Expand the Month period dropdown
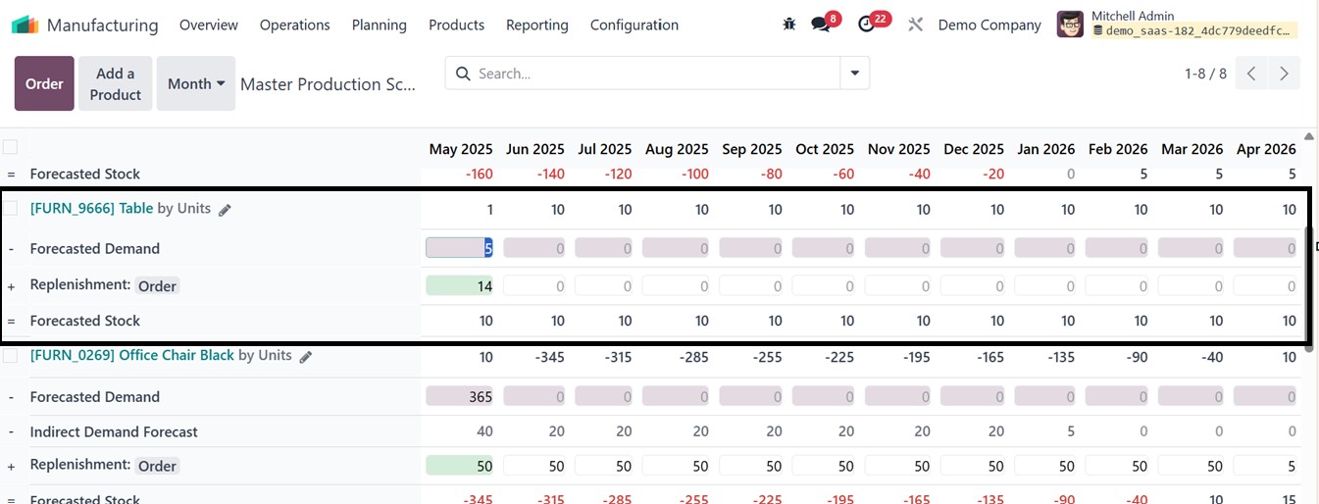Screen dimensions: 1319x504 (x=196, y=83)
